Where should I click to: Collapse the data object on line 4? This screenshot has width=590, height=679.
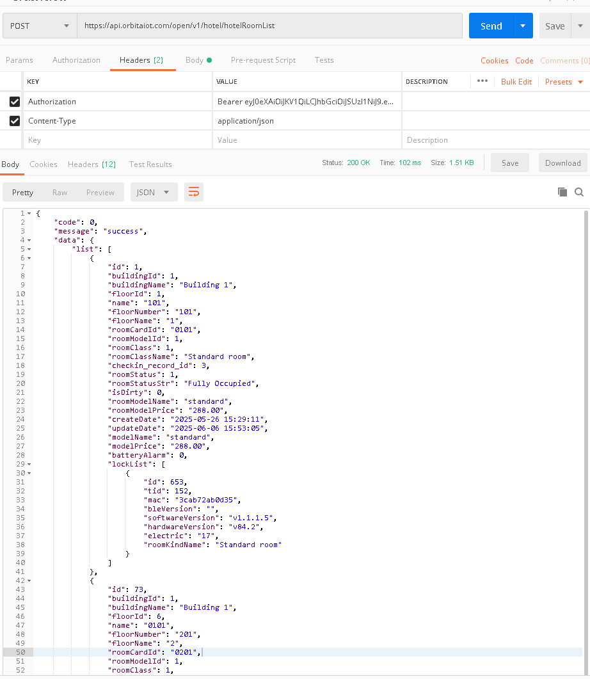[x=29, y=240]
